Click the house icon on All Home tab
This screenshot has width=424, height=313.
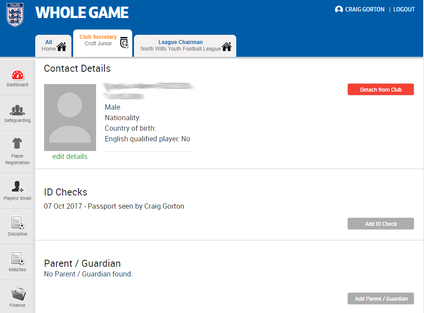(62, 47)
